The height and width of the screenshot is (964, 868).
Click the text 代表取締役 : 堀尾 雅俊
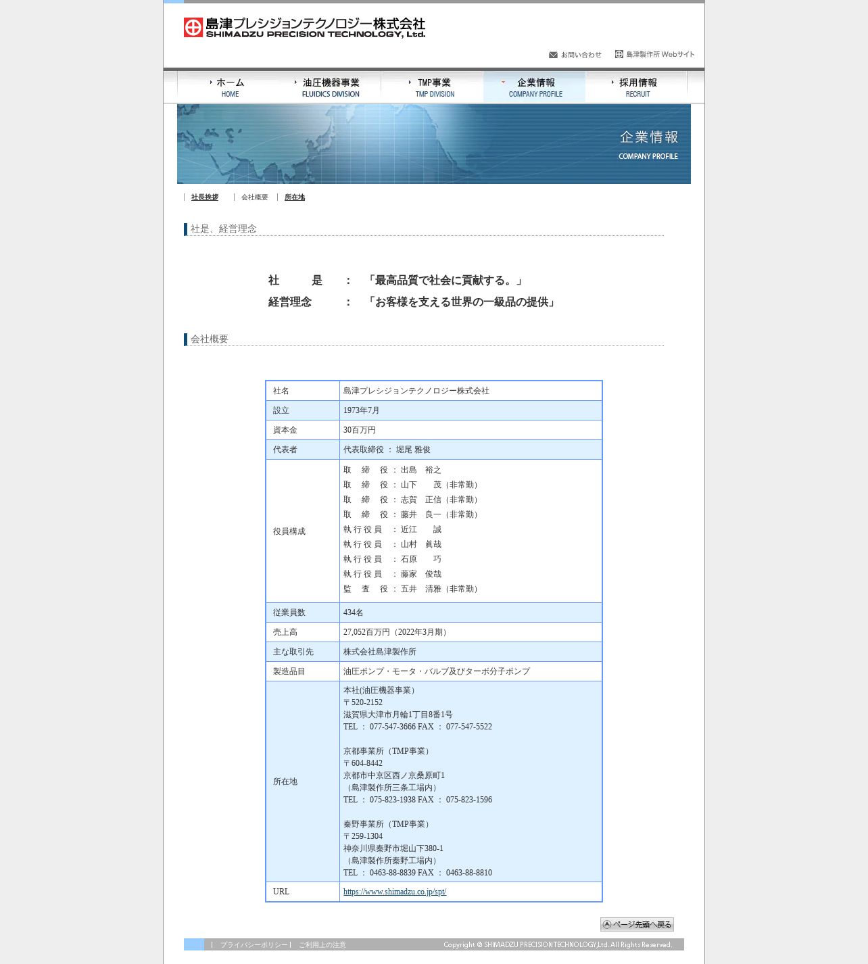pyautogui.click(x=387, y=450)
